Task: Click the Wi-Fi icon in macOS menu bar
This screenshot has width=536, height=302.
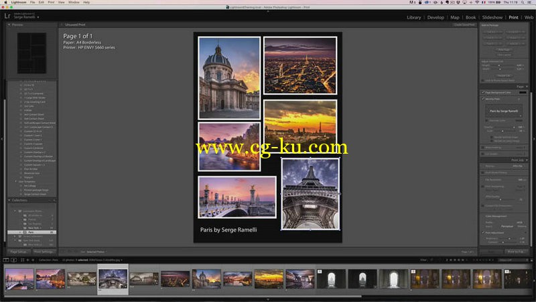Action: pos(477,2)
